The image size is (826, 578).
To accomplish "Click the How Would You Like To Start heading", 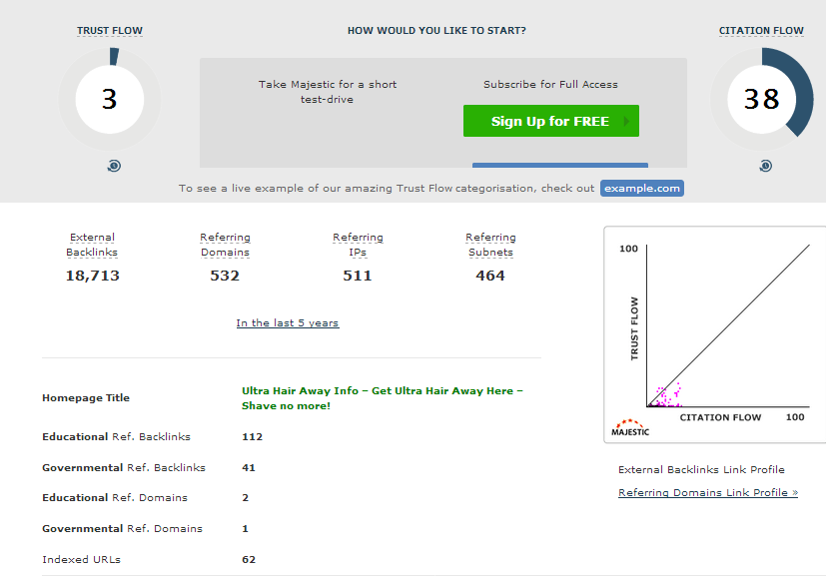I will coord(436,31).
